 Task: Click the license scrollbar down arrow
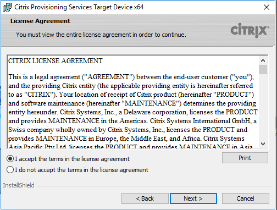tap(263, 144)
